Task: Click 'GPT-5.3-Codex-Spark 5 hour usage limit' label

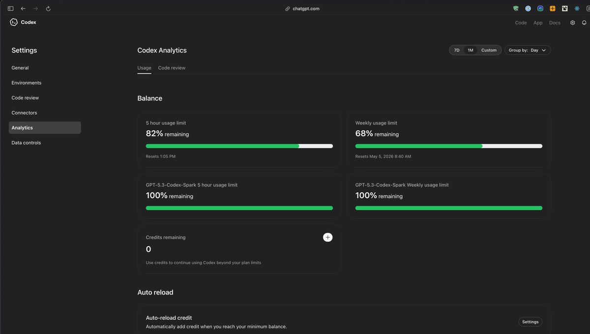Action: [192, 185]
